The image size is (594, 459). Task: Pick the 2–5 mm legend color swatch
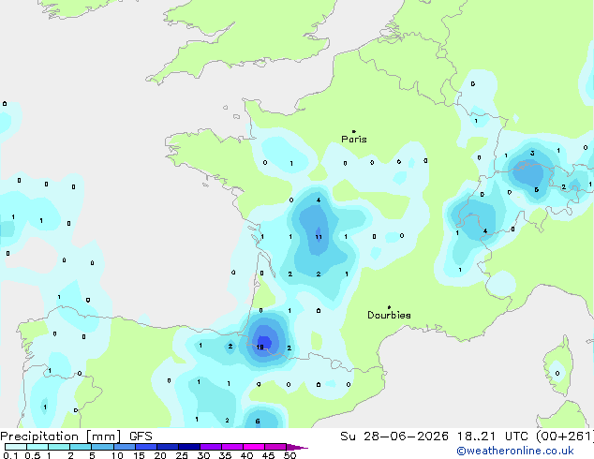pos(81,447)
